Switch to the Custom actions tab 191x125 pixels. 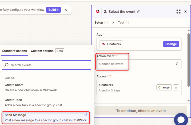click(42, 51)
